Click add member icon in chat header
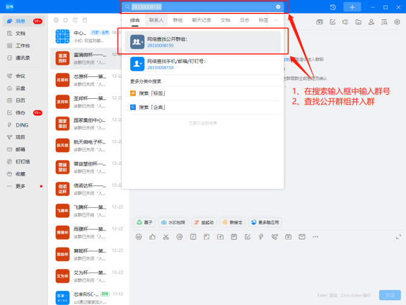The image size is (406, 305). 371,22
